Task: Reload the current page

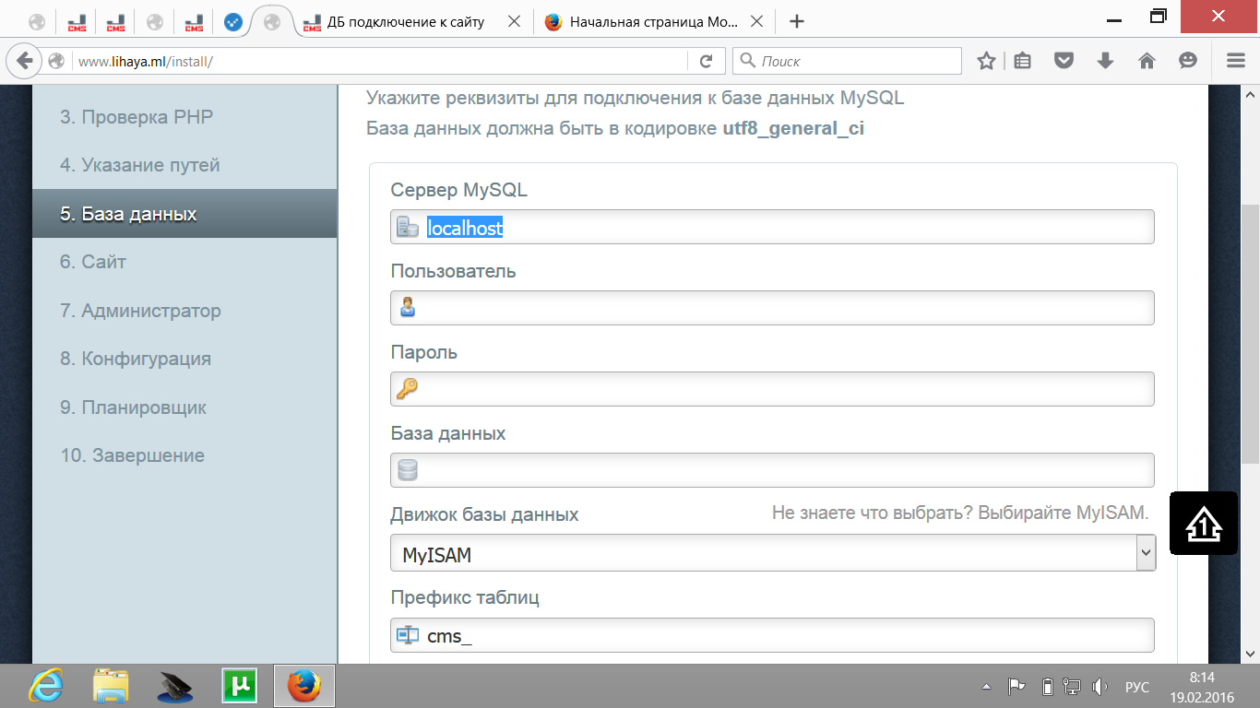Action: [707, 61]
